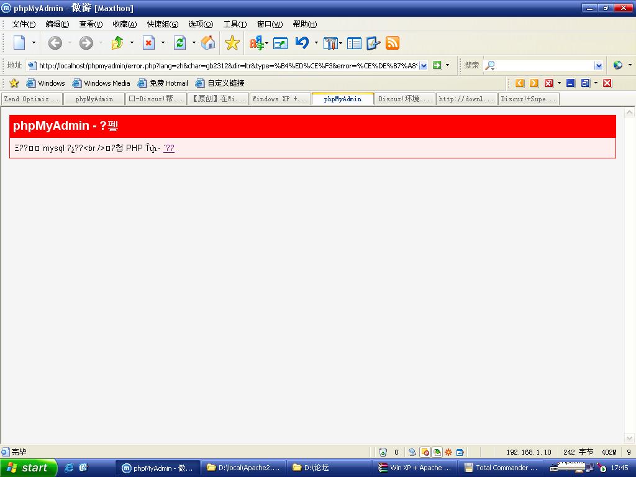Open the orange RSS feed icon
Screen dimensions: 636x477
(393, 43)
